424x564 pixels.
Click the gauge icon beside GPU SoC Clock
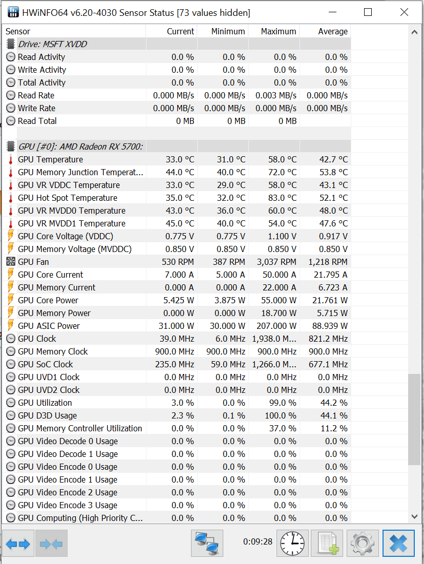click(11, 364)
